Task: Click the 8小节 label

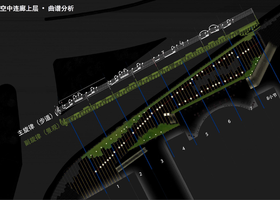Action: [x=272, y=96]
